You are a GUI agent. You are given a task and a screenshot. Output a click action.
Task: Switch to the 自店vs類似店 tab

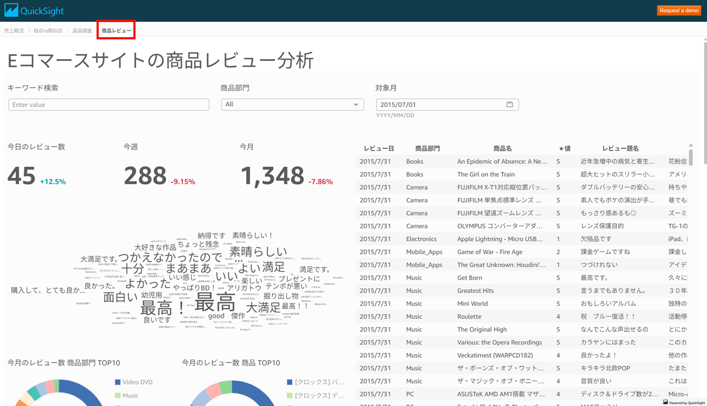click(x=48, y=30)
